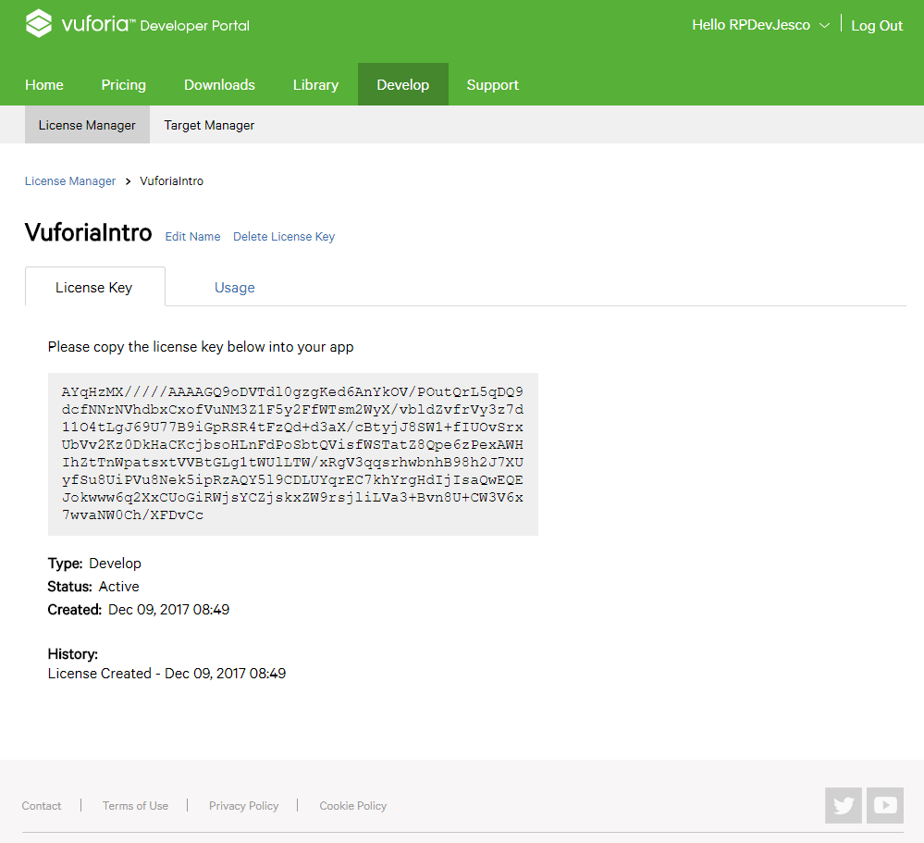Click the 'History:' label
Screen dimensions: 924x843
click(x=72, y=654)
